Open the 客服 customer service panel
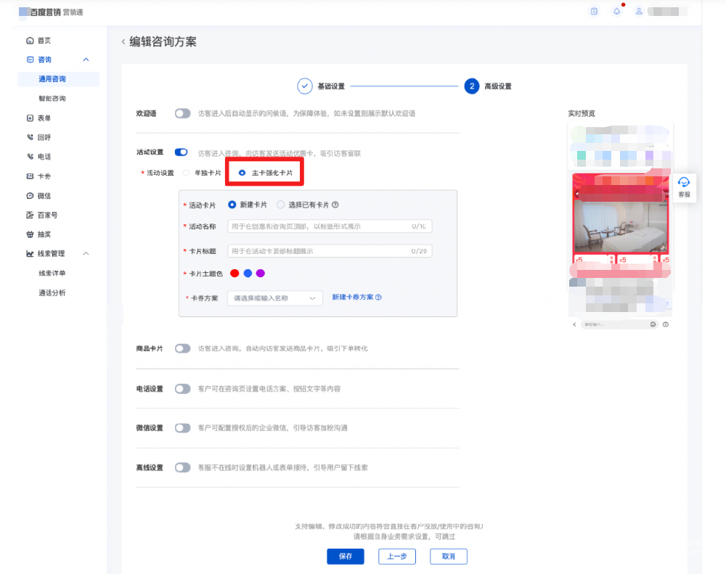Screen dimensions: 726x574 (x=683, y=187)
